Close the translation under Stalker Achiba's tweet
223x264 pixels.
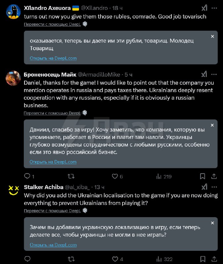click(x=212, y=223)
